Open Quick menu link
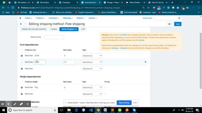This screenshot has height=113, width=202. coord(147,18)
